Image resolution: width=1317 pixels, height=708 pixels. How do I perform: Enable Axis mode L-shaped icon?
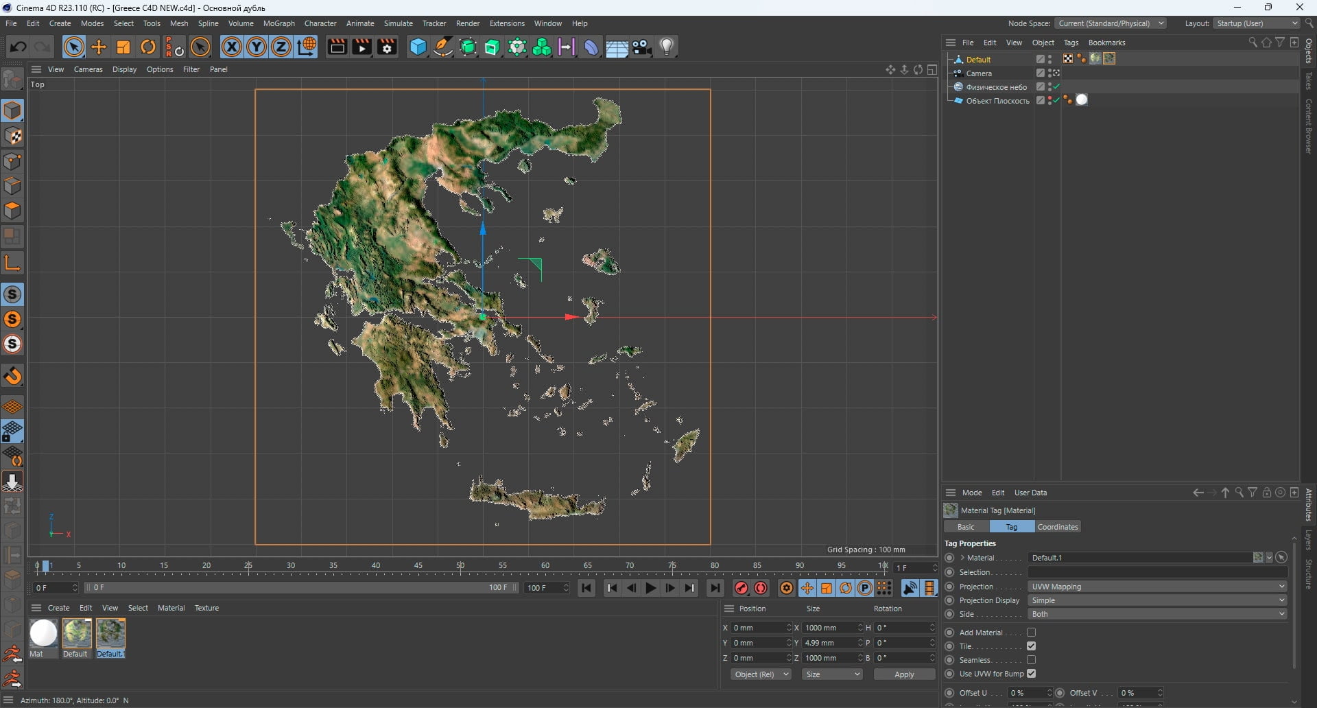(x=12, y=262)
